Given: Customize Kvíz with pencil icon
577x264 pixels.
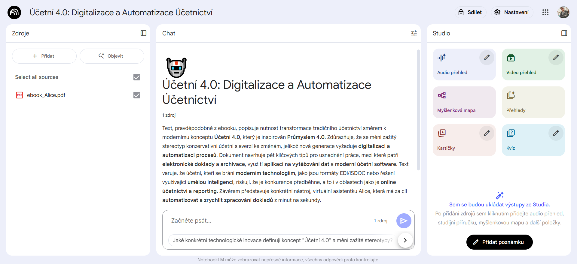Looking at the screenshot, I should coord(556,133).
